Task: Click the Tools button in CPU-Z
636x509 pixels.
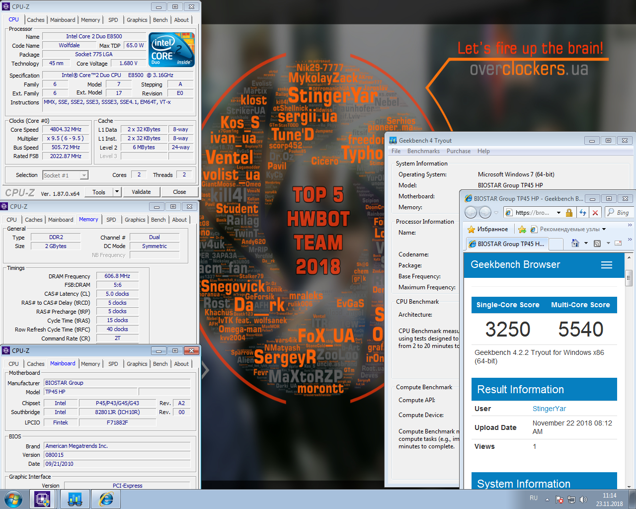Action: point(99,192)
